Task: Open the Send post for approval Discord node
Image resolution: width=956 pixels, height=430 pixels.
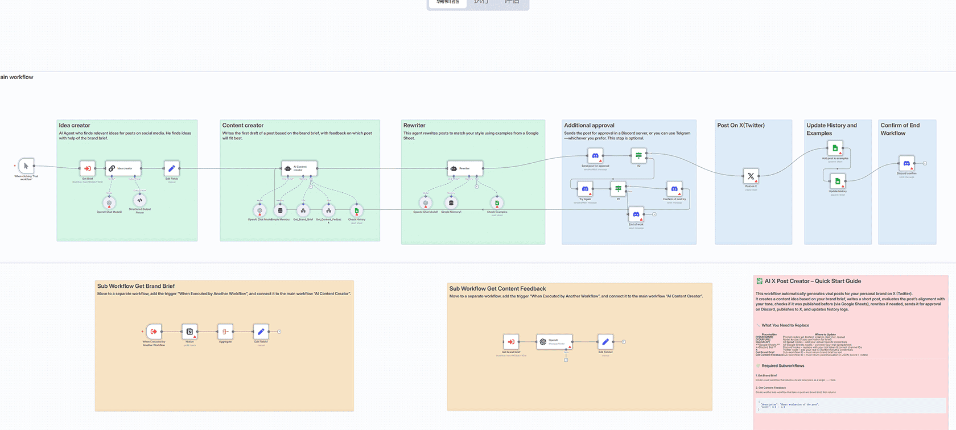Action: coord(595,156)
